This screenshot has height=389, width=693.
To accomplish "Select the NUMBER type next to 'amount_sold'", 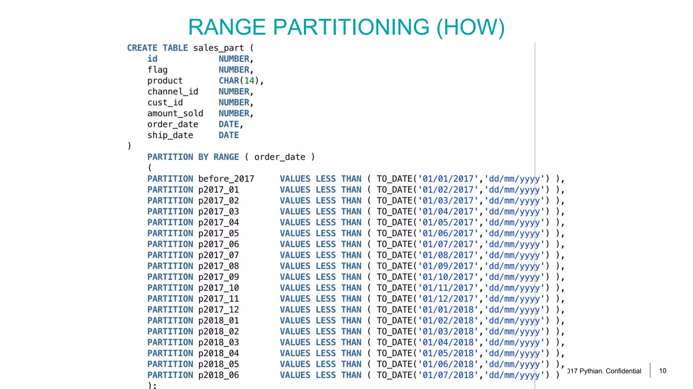I will coord(234,113).
